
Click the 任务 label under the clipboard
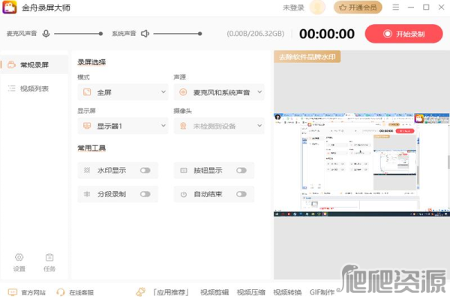[49, 269]
